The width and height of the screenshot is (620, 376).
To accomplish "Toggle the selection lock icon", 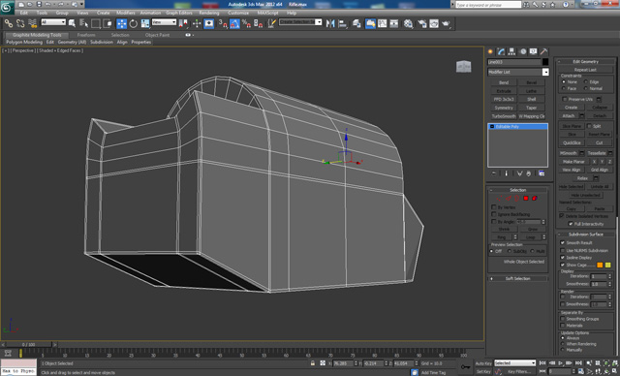I will pos(312,363).
